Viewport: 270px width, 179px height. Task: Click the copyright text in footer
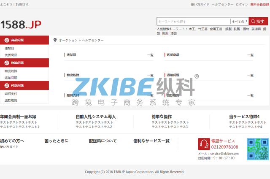135,172
